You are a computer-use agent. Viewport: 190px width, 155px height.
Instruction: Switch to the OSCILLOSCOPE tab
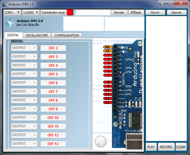[37, 35]
